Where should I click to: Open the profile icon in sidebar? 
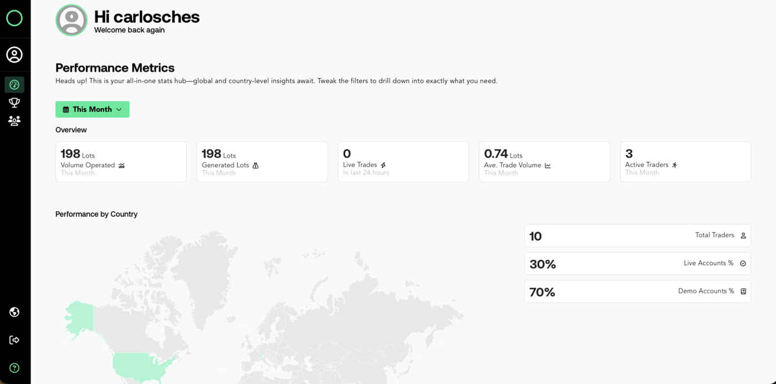point(14,55)
